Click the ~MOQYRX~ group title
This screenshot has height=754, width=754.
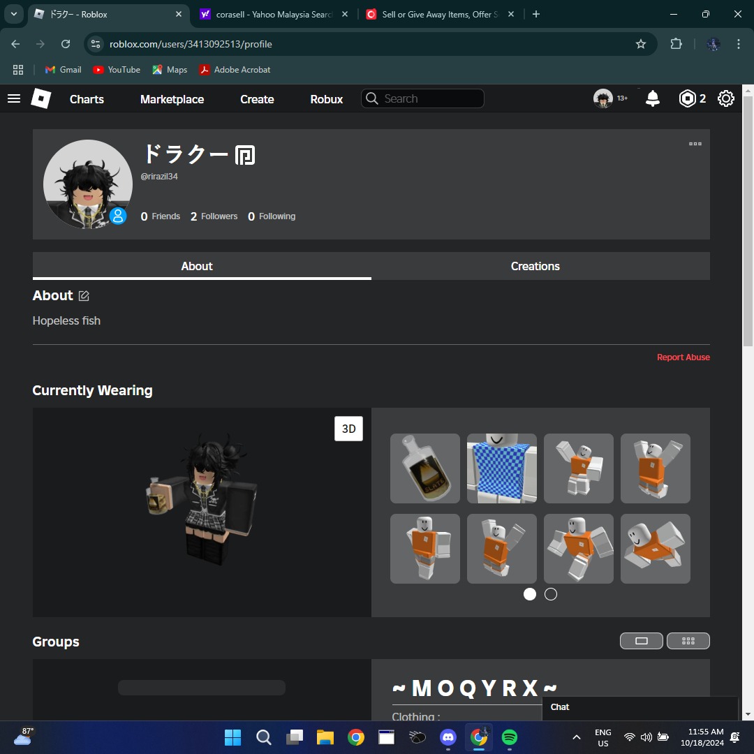(475, 688)
